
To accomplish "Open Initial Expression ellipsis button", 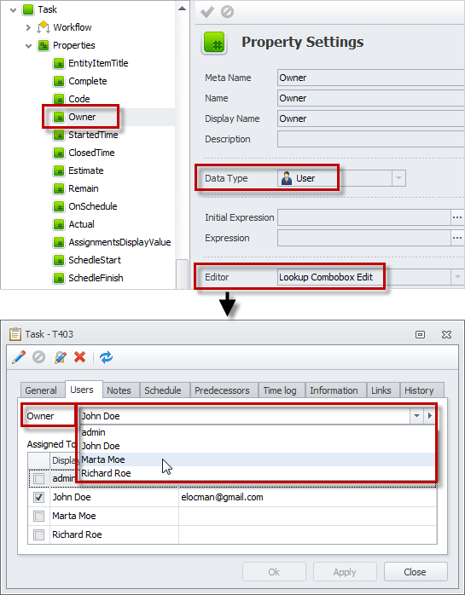I will click(x=457, y=217).
